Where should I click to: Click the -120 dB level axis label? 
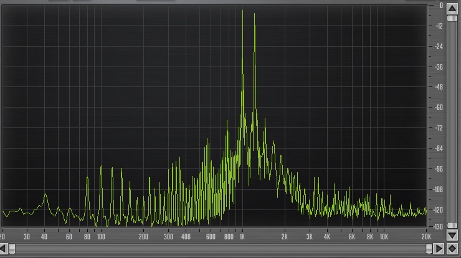click(x=438, y=210)
